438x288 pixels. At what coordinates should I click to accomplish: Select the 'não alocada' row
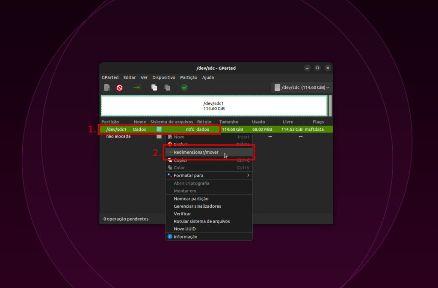(118, 136)
